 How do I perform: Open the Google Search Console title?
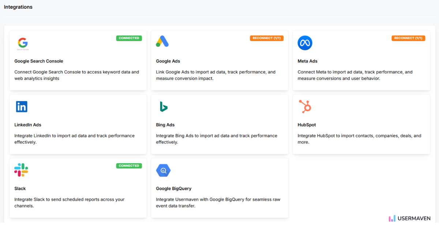click(x=39, y=61)
